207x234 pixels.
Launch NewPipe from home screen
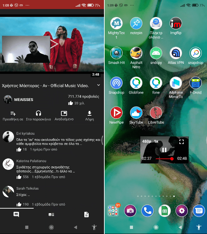(116, 113)
